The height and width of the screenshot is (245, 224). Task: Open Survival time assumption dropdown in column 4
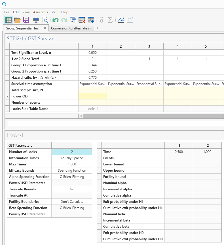177,84
